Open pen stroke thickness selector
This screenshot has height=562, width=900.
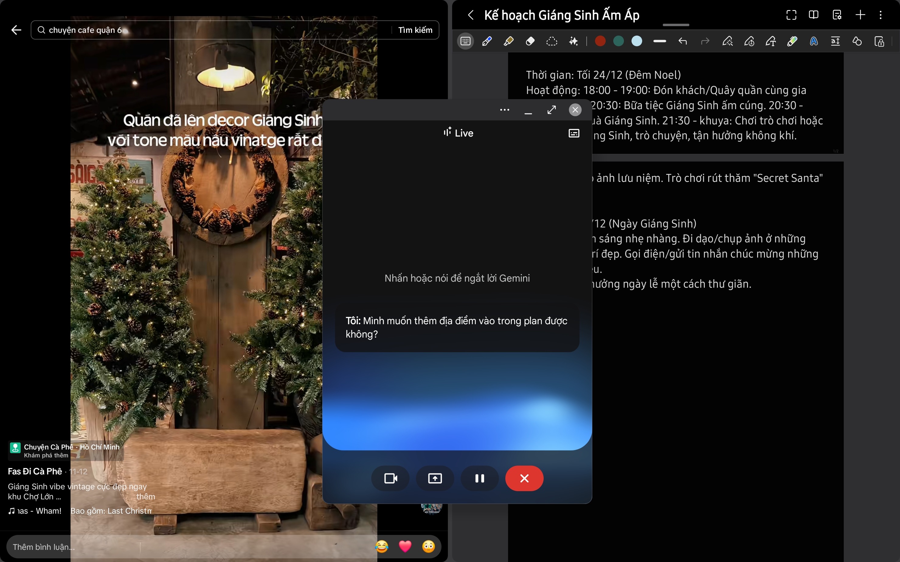pyautogui.click(x=659, y=41)
